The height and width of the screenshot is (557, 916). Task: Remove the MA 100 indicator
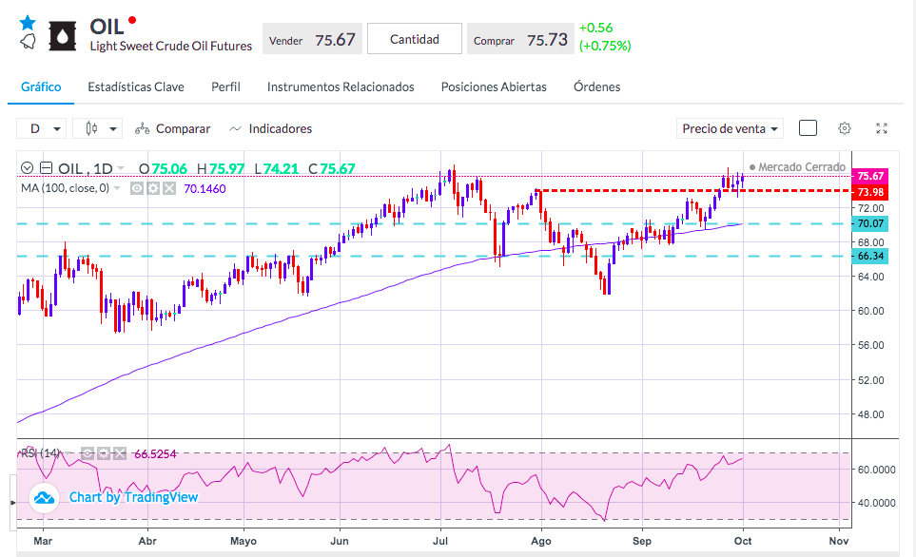pyautogui.click(x=168, y=188)
